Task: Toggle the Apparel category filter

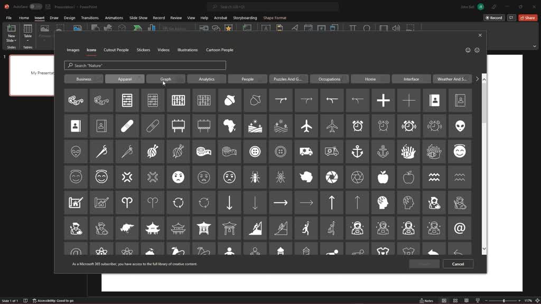Action: [125, 79]
